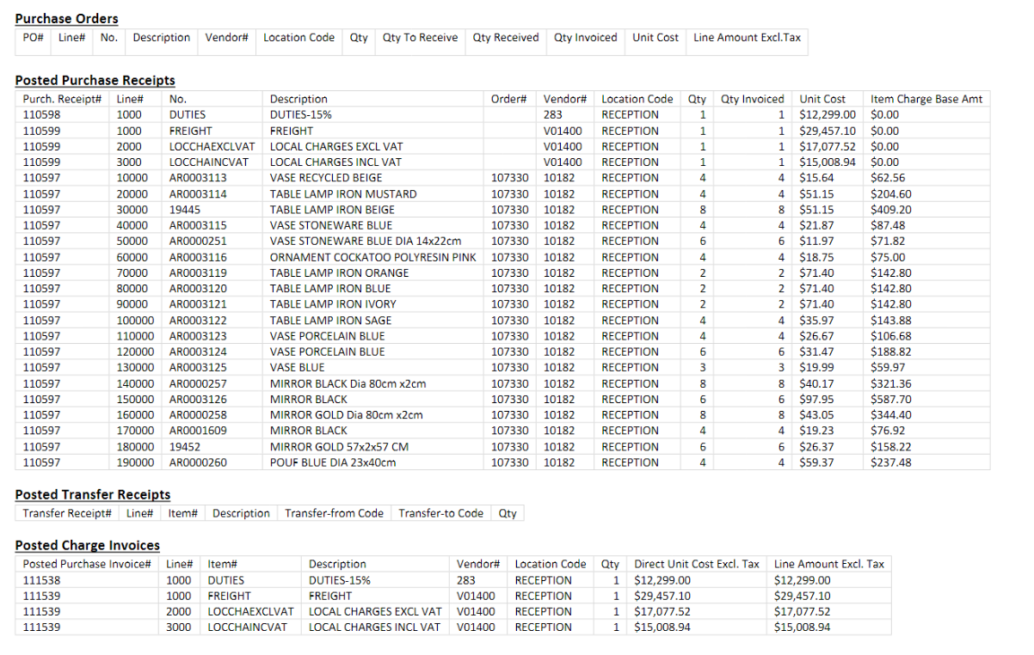Click the Purchase Orders section heading
1034x655 pixels.
[67, 19]
